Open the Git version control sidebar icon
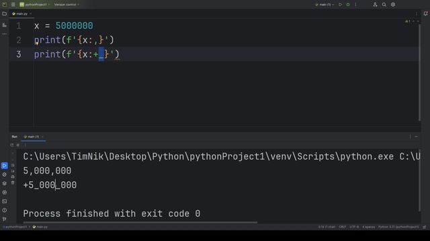This screenshot has width=430, height=241. pyautogui.click(x=5, y=219)
